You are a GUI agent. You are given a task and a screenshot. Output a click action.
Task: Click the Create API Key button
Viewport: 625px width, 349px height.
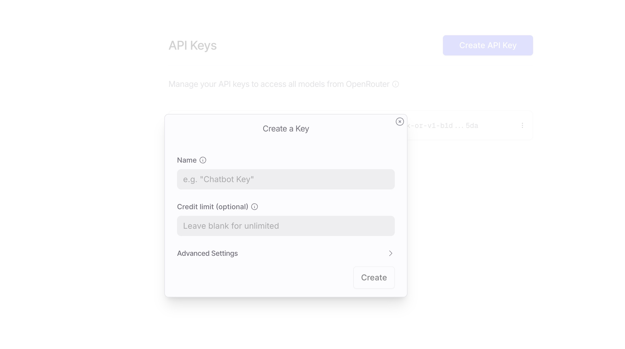[x=488, y=45]
